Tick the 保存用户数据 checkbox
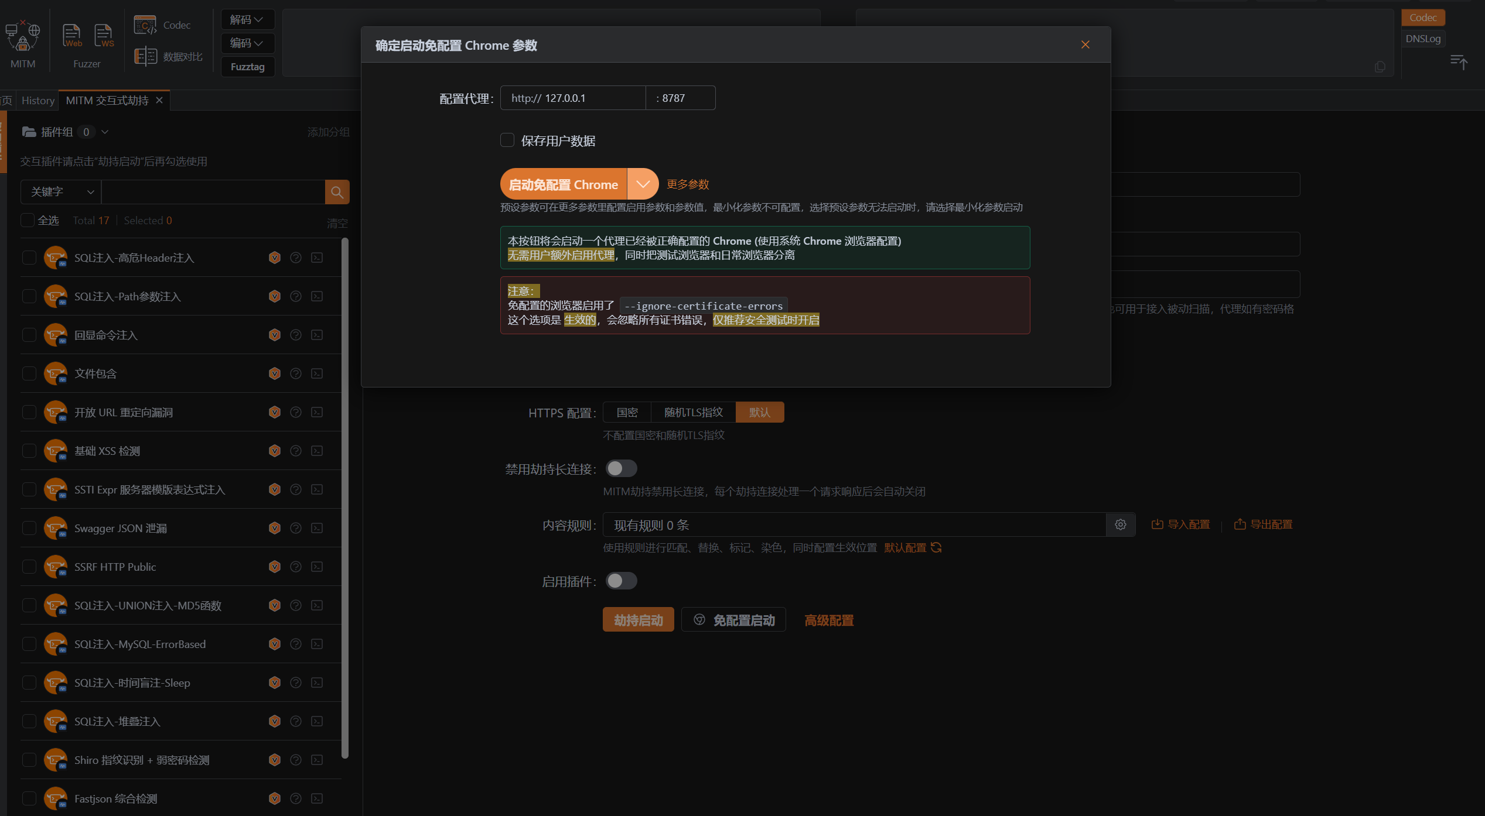1485x816 pixels. pyautogui.click(x=507, y=140)
